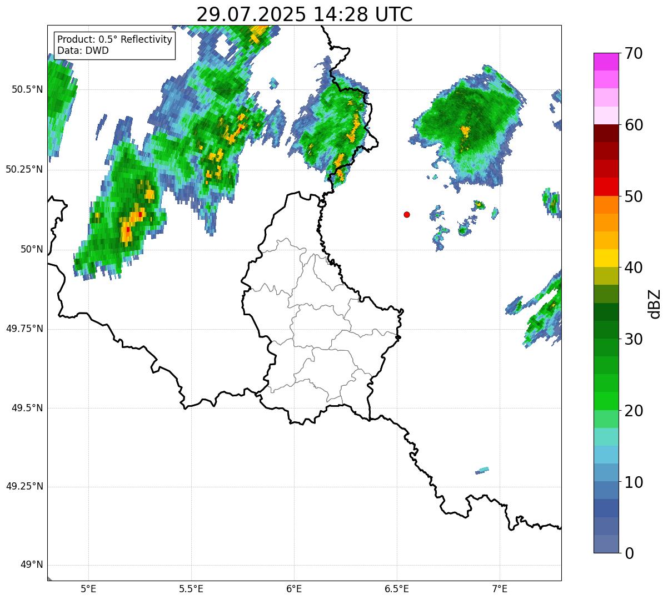668x600 pixels.
Task: Click the colorbar label 10
Action: click(634, 482)
